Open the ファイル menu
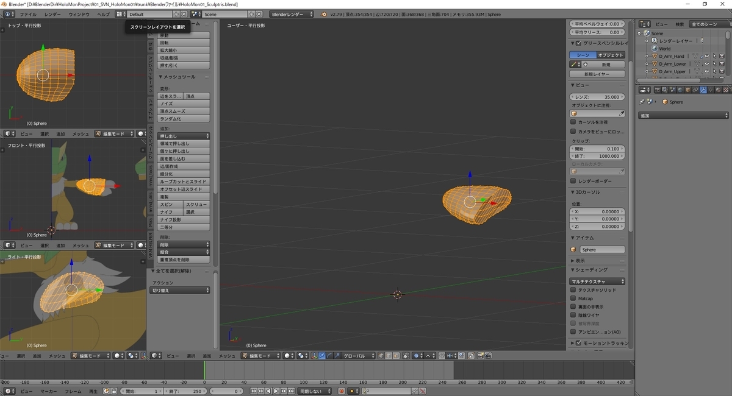This screenshot has width=732, height=396. [x=28, y=13]
